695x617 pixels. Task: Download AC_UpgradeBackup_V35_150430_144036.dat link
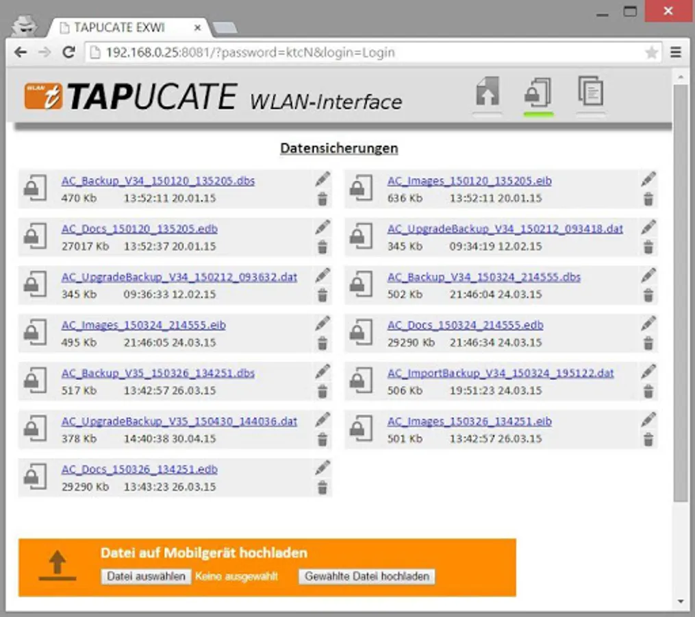179,421
